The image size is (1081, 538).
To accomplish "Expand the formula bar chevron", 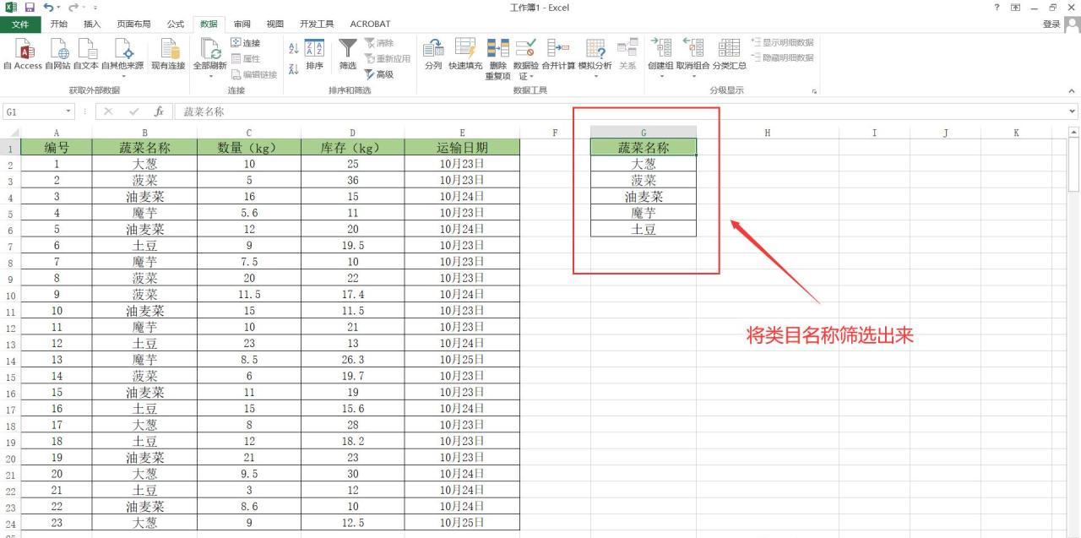I will tap(1073, 111).
